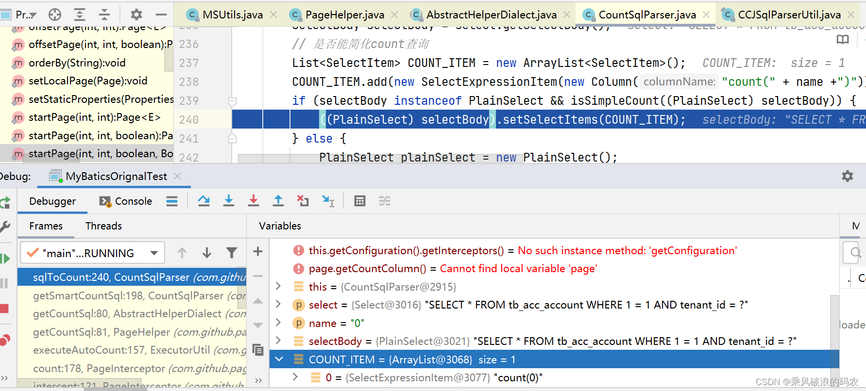Image resolution: width=866 pixels, height=391 pixels.
Task: Select the Frames tab
Action: (x=46, y=226)
